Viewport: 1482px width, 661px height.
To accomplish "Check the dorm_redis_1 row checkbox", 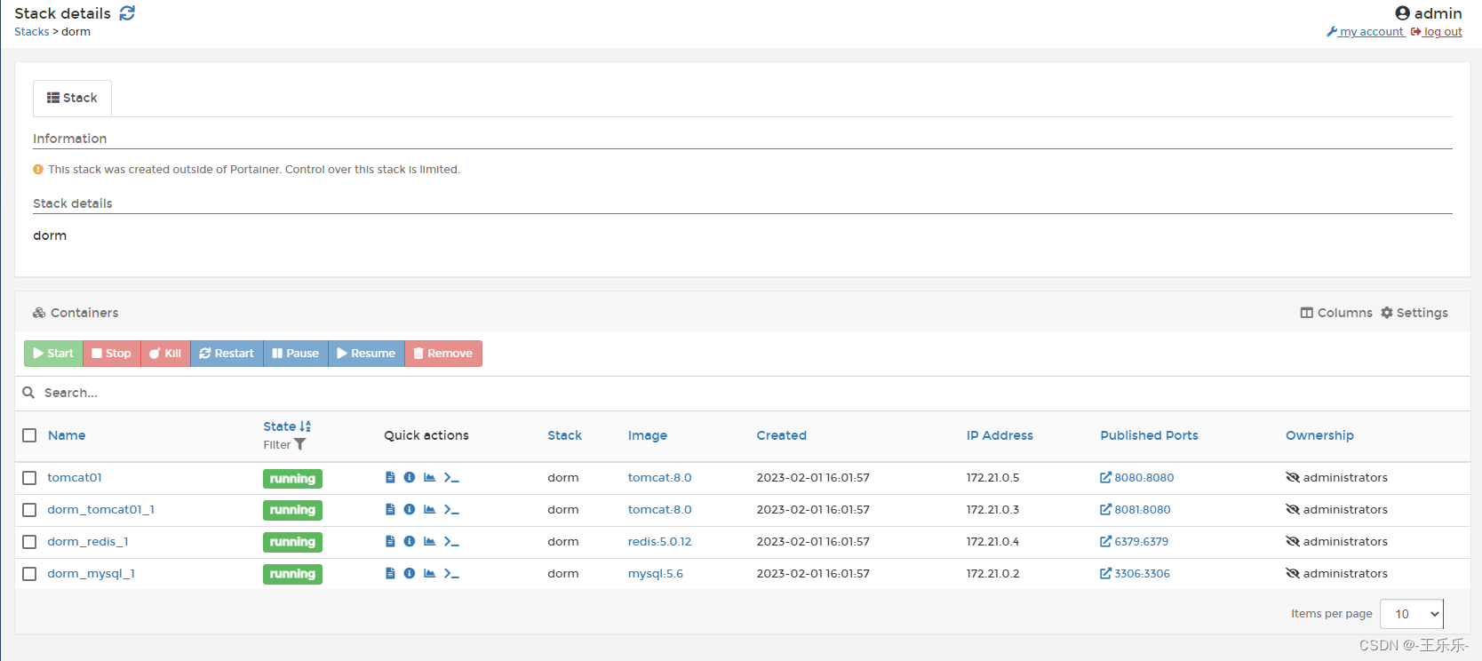I will coord(29,542).
